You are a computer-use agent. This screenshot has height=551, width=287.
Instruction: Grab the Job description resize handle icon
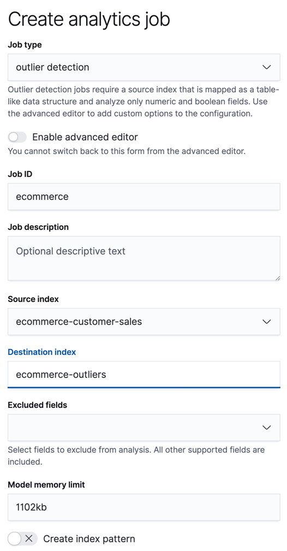[x=278, y=278]
